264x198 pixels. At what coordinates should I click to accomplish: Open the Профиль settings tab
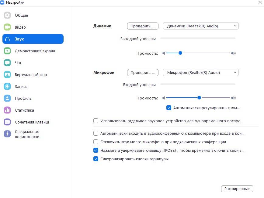tap(23, 98)
